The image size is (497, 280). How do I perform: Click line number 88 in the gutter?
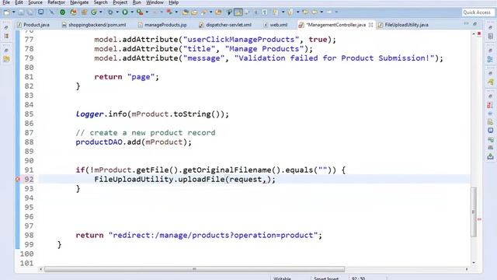[x=29, y=142]
